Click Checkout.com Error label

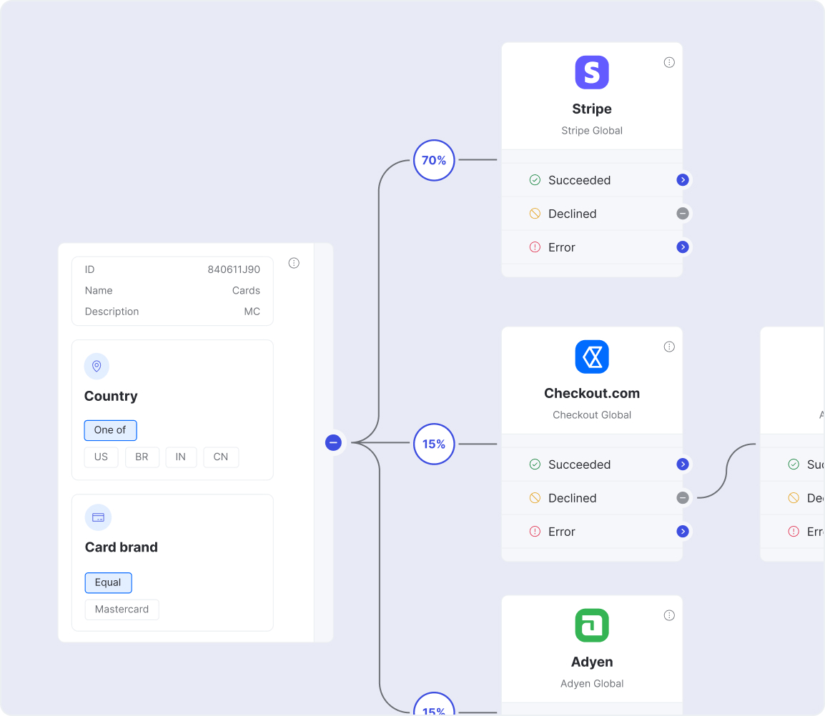562,532
